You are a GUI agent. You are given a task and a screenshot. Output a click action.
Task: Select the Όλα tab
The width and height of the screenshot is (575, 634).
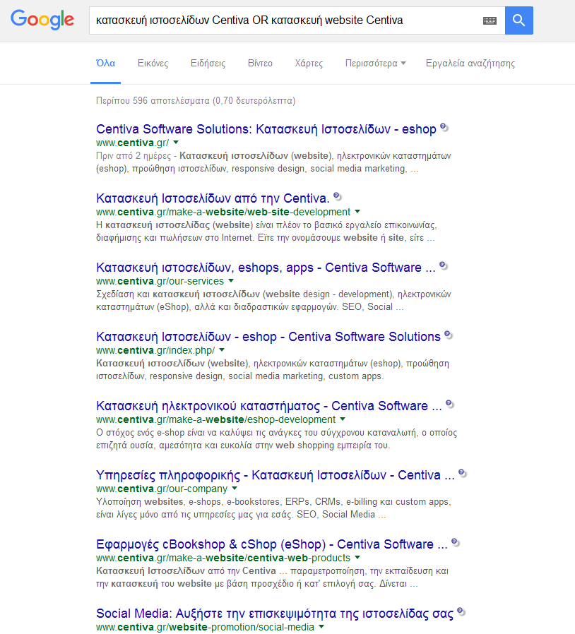point(106,64)
